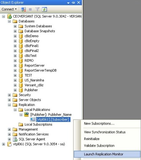The height and width of the screenshot is (160, 141).
Task: Click the Filter funnel toolbar icon
Action: [37, 9]
